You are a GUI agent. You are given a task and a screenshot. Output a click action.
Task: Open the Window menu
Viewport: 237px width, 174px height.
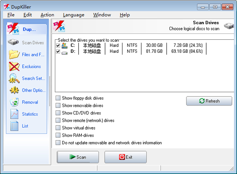(102, 15)
